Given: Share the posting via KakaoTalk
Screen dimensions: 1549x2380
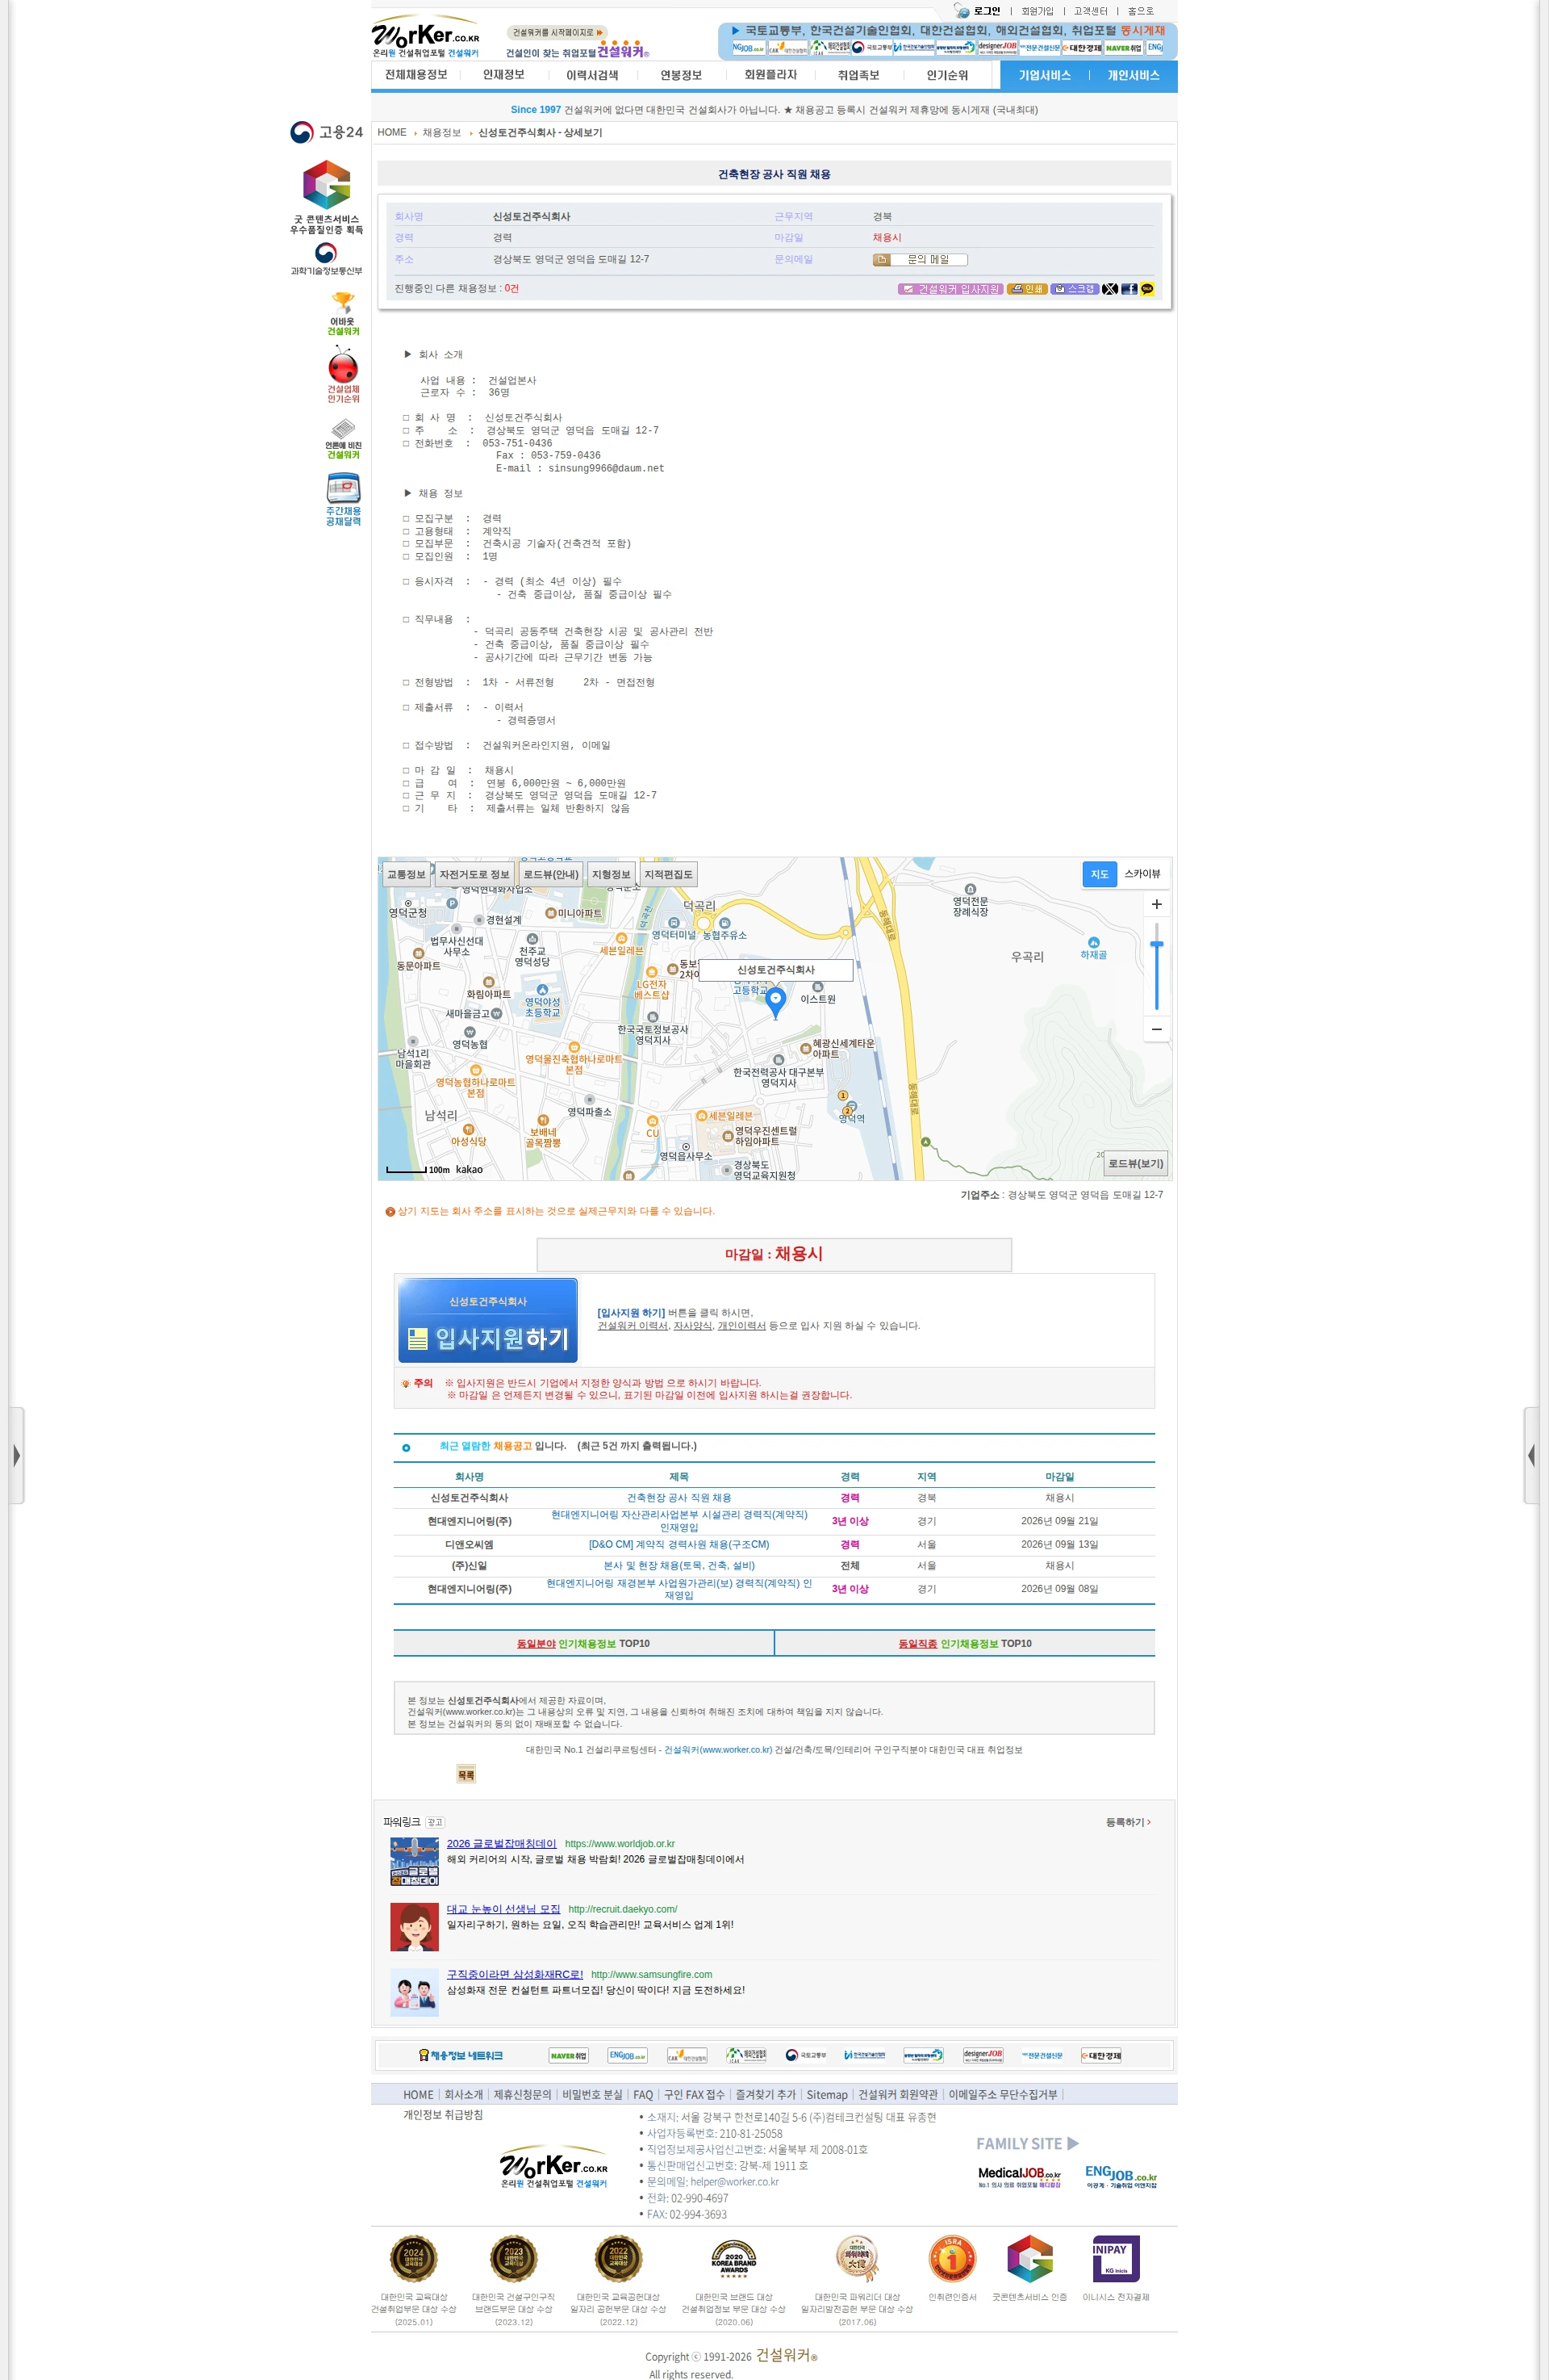Looking at the screenshot, I should pos(1147,289).
